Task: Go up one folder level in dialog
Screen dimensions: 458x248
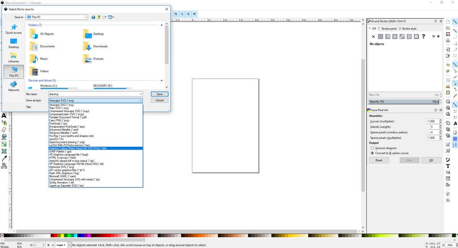Action: point(99,17)
